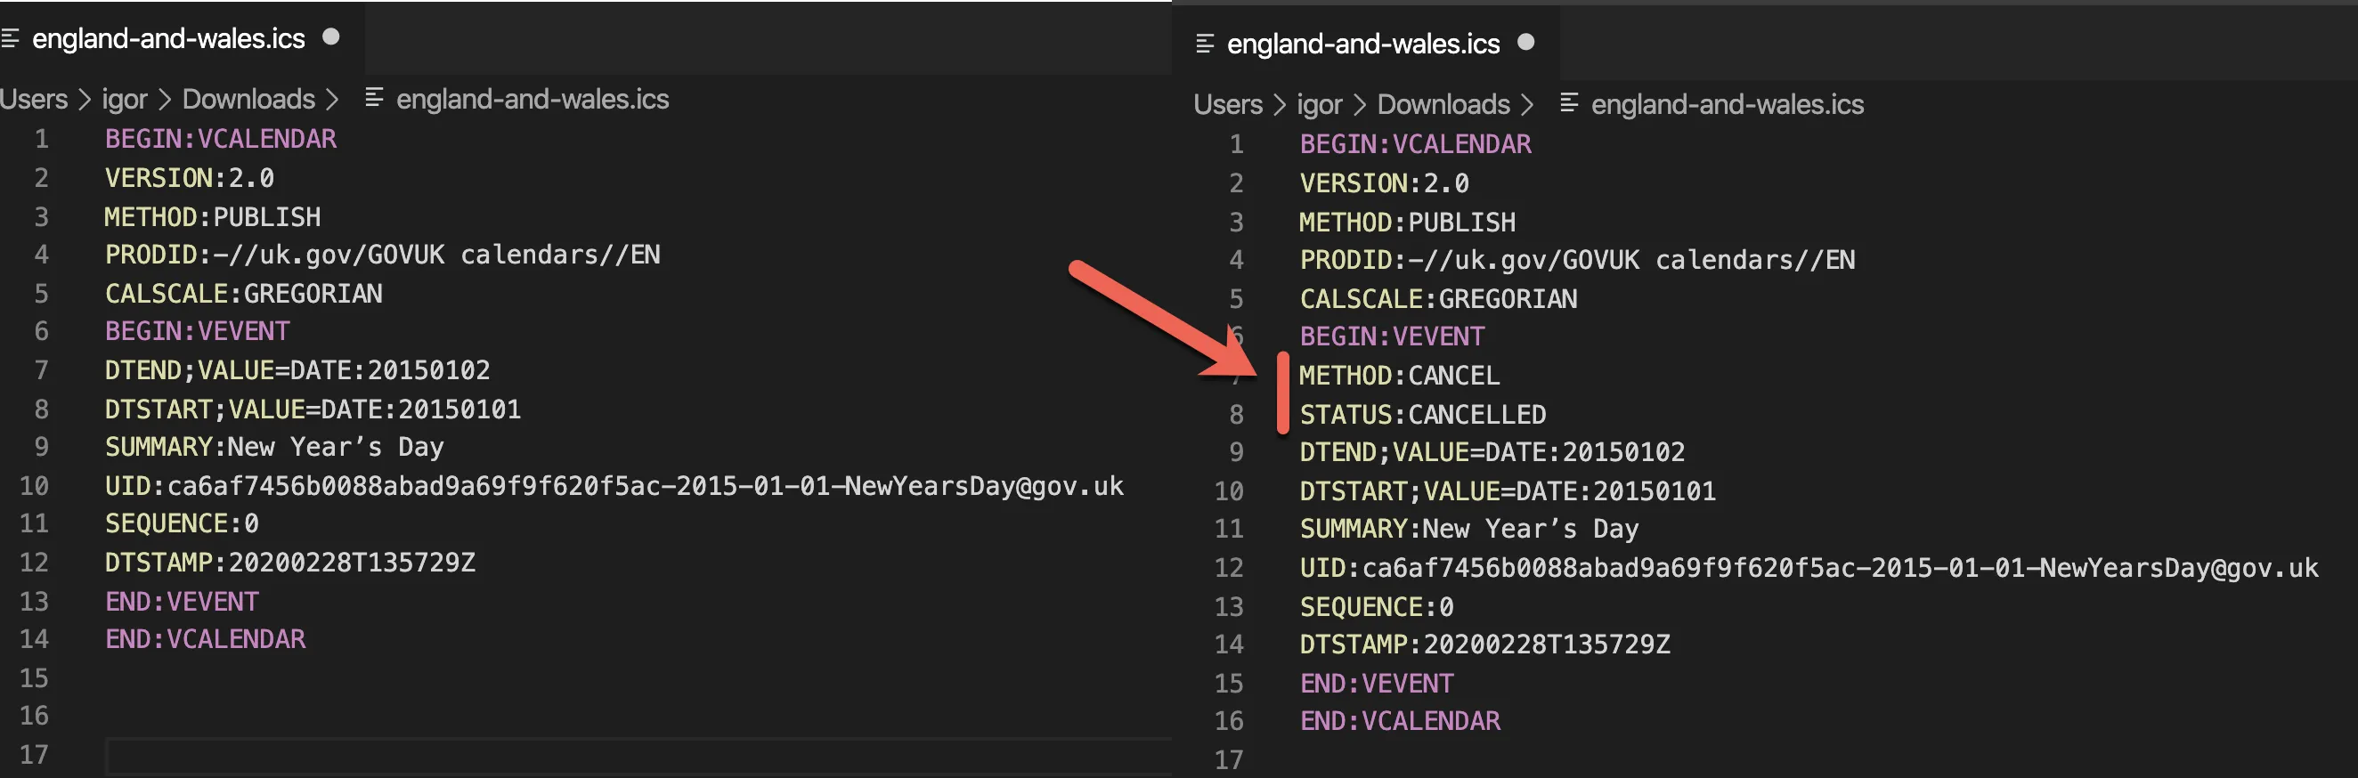Click DTEND;VALUE=DATE:20150102 in left editor
Image resolution: width=2358 pixels, height=778 pixels.
coord(297,370)
